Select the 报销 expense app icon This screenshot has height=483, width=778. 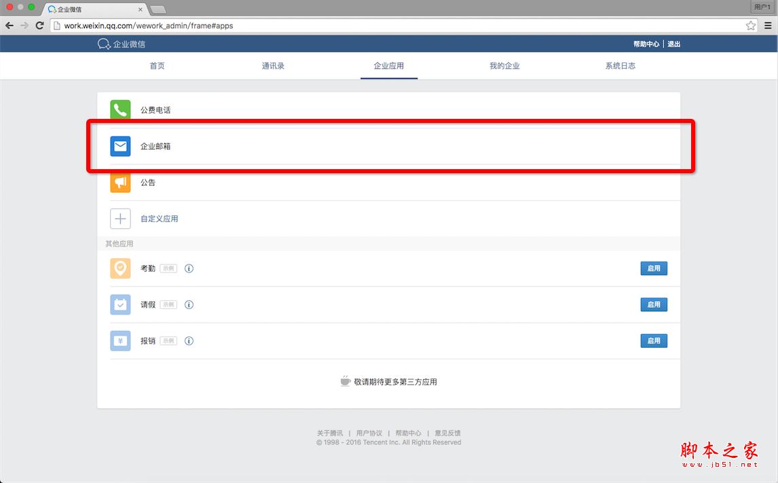(120, 340)
